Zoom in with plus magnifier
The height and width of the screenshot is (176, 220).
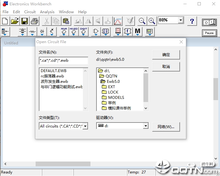152,21
